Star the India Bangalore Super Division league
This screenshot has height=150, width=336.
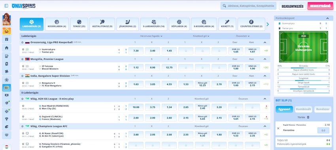[22, 76]
